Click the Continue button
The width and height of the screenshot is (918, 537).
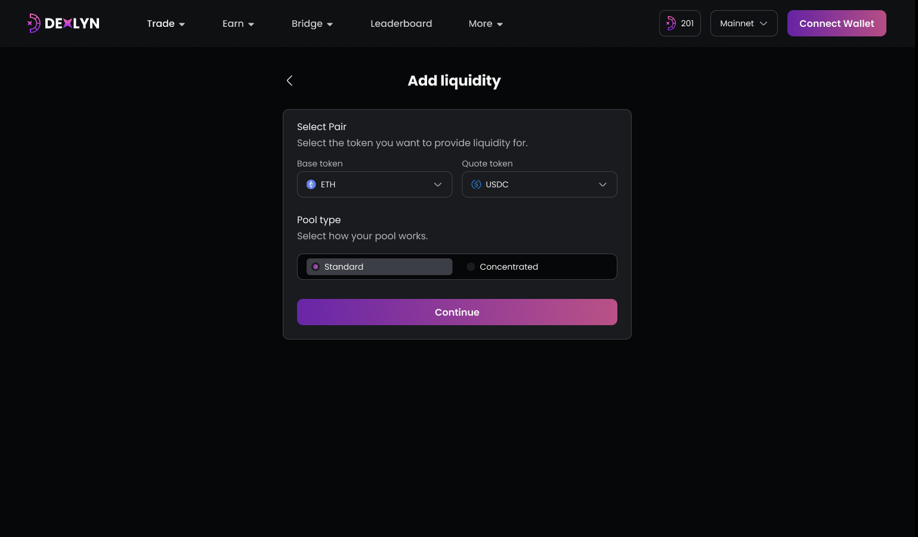pos(457,312)
